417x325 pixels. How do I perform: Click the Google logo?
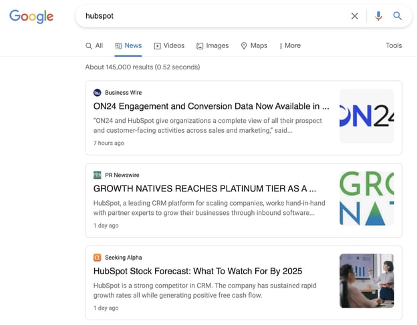pyautogui.click(x=31, y=17)
